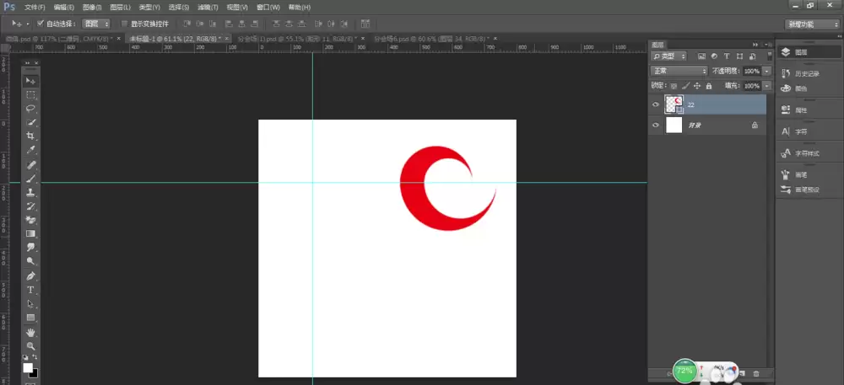Select the Path Selection tool
This screenshot has width=844, height=385.
(x=30, y=304)
